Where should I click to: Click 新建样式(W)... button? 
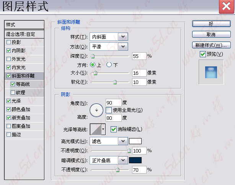point(211,45)
